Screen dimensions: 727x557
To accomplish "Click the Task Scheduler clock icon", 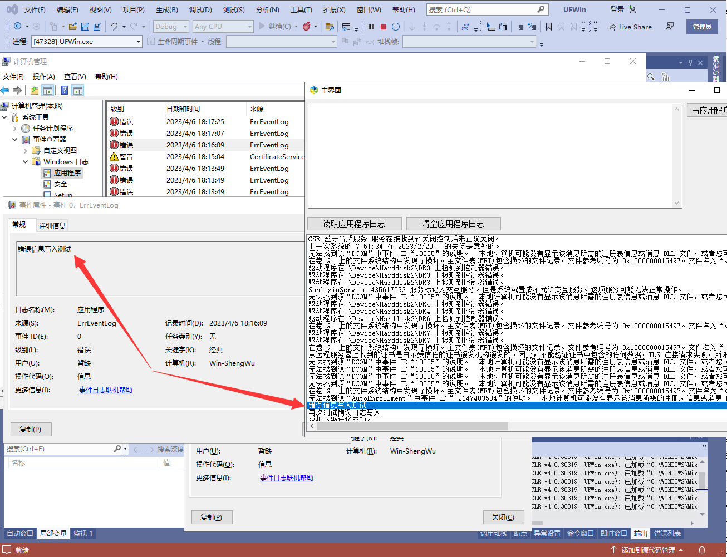I will pyautogui.click(x=26, y=128).
